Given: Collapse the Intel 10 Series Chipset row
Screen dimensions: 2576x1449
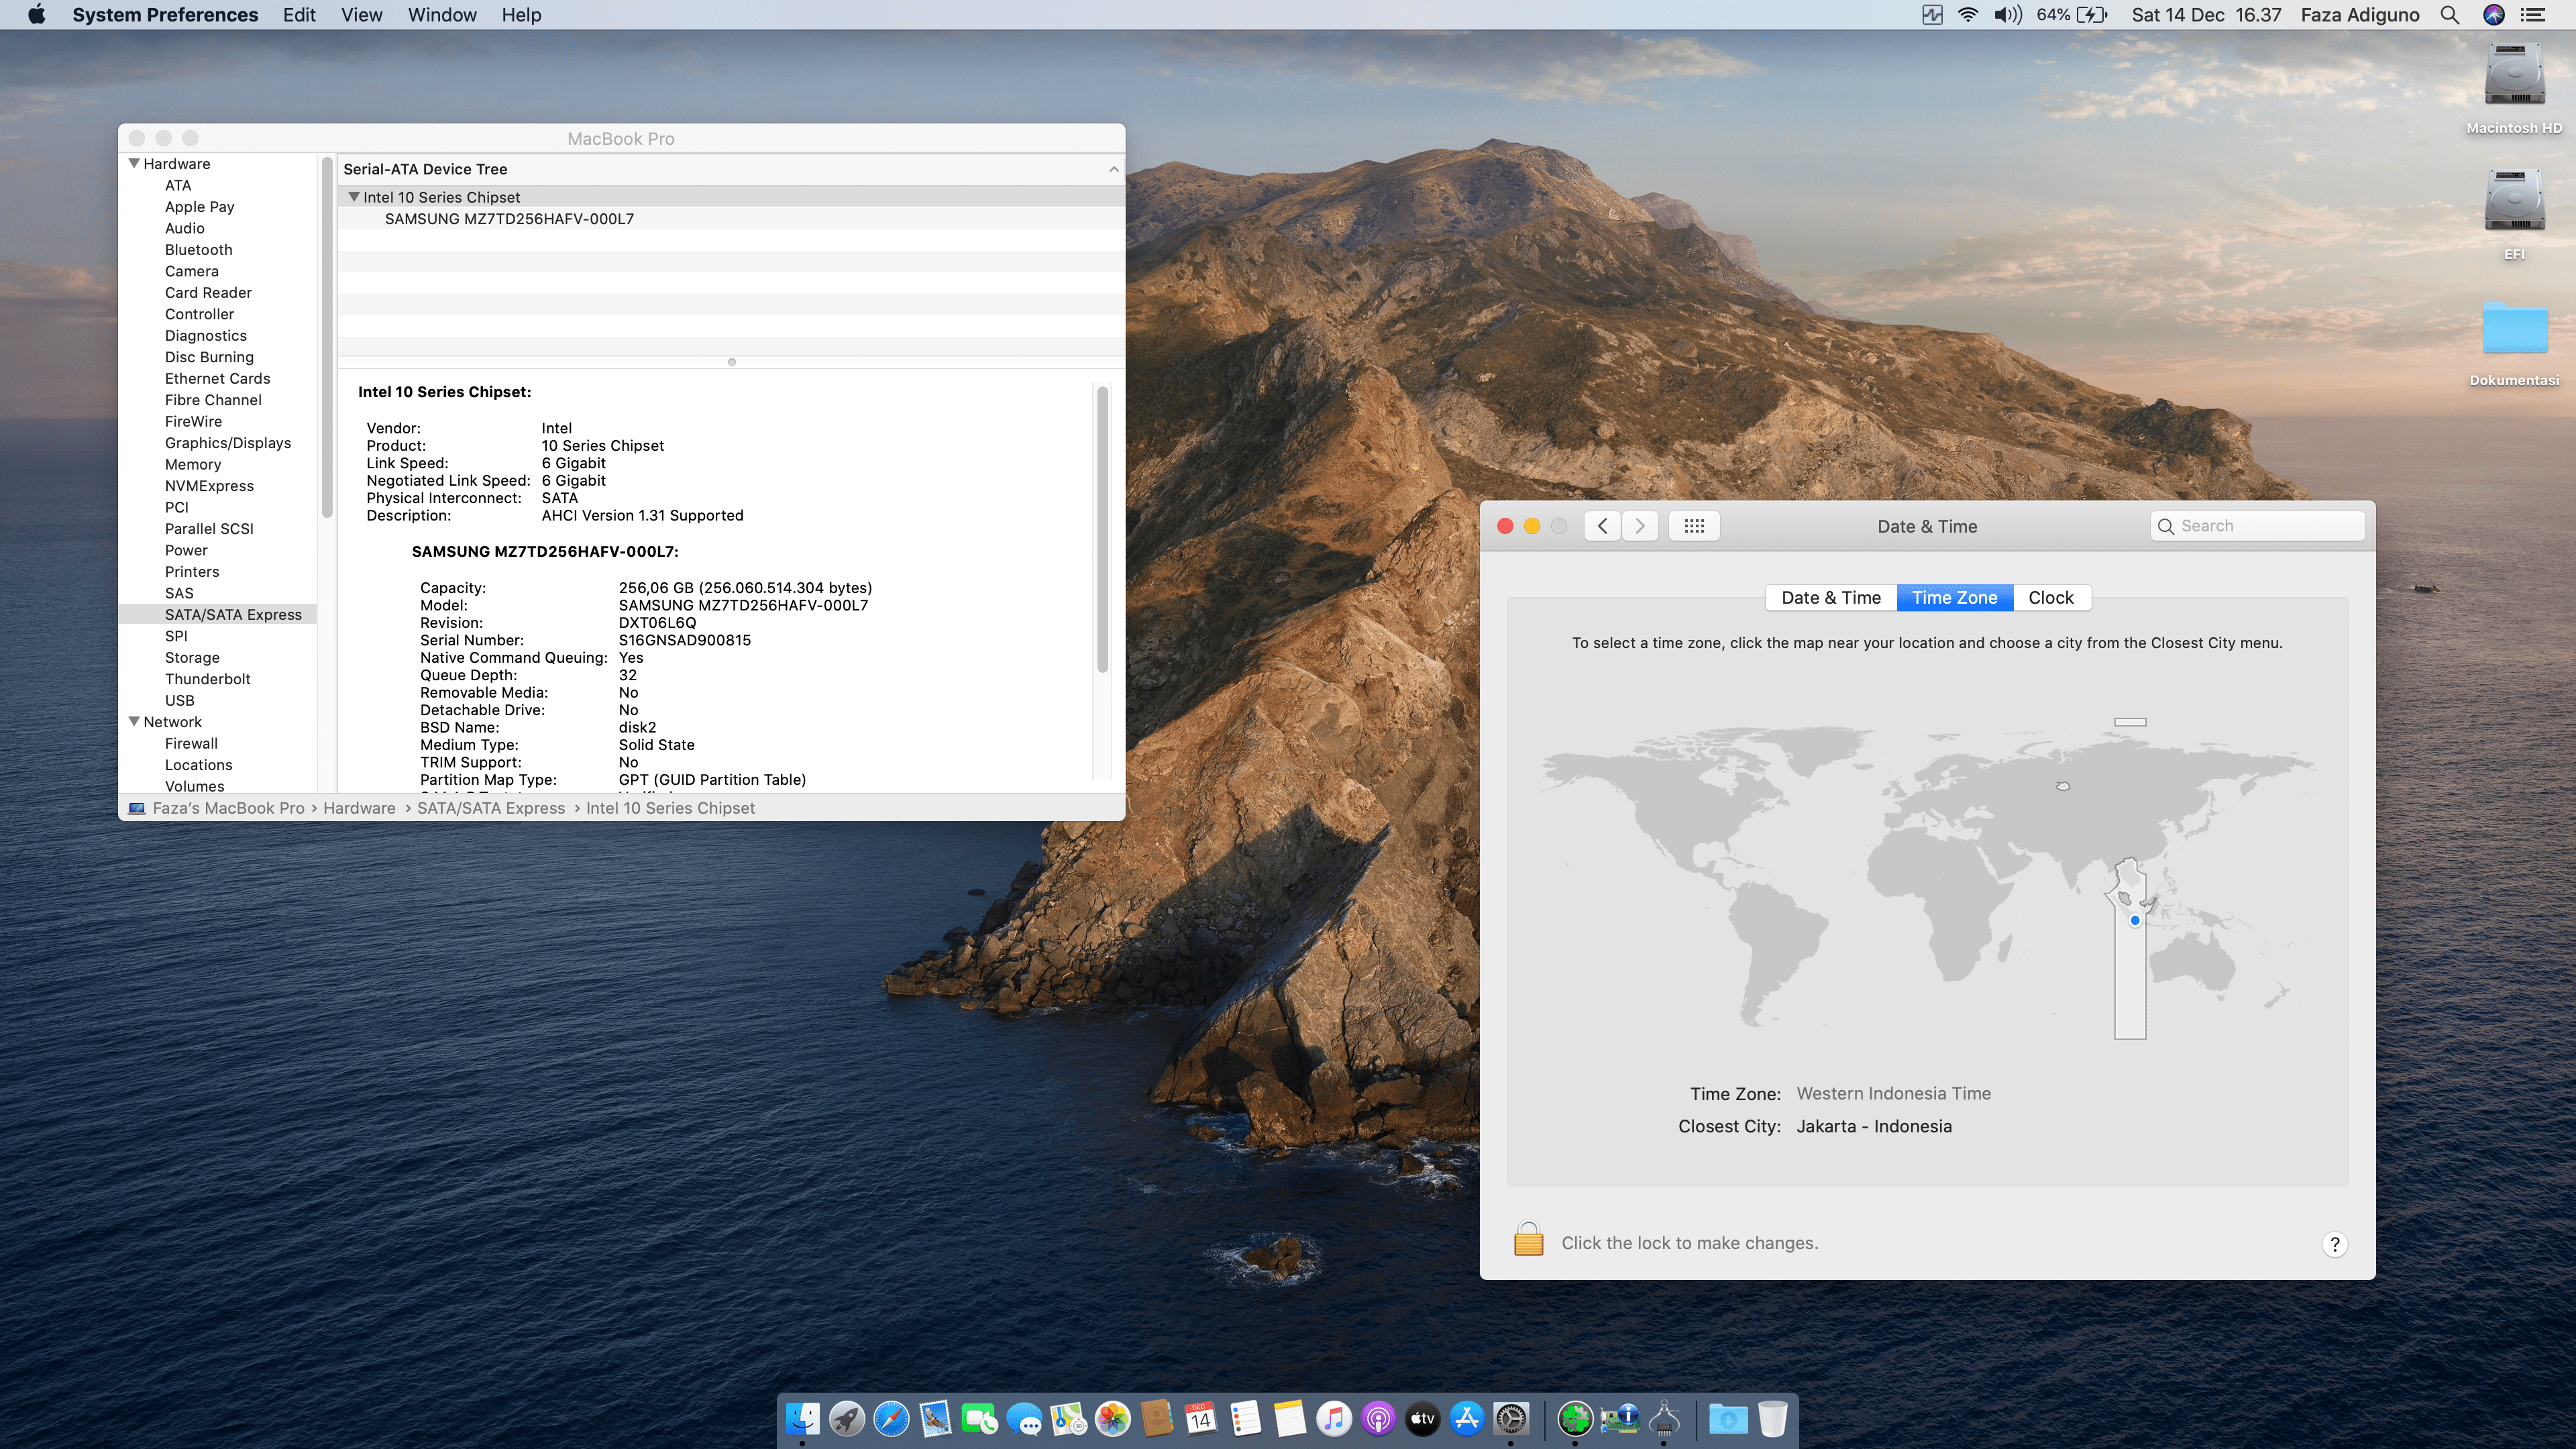Looking at the screenshot, I should [353, 197].
